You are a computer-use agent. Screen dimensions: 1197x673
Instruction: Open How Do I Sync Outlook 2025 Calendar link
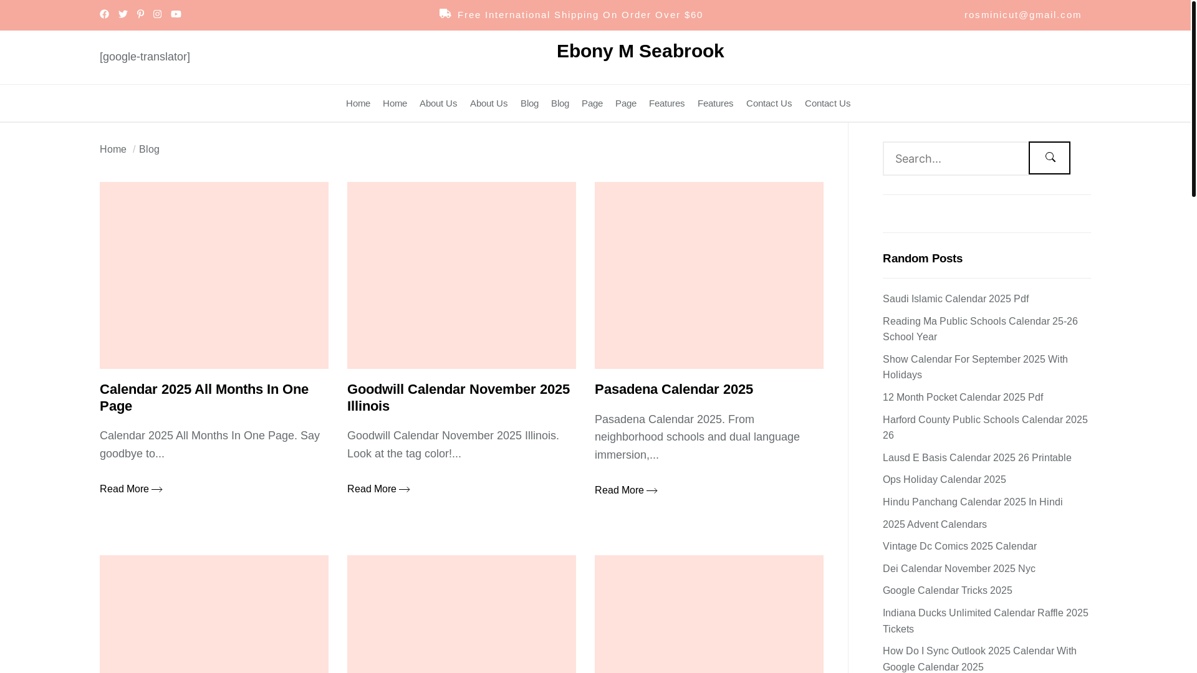979,659
